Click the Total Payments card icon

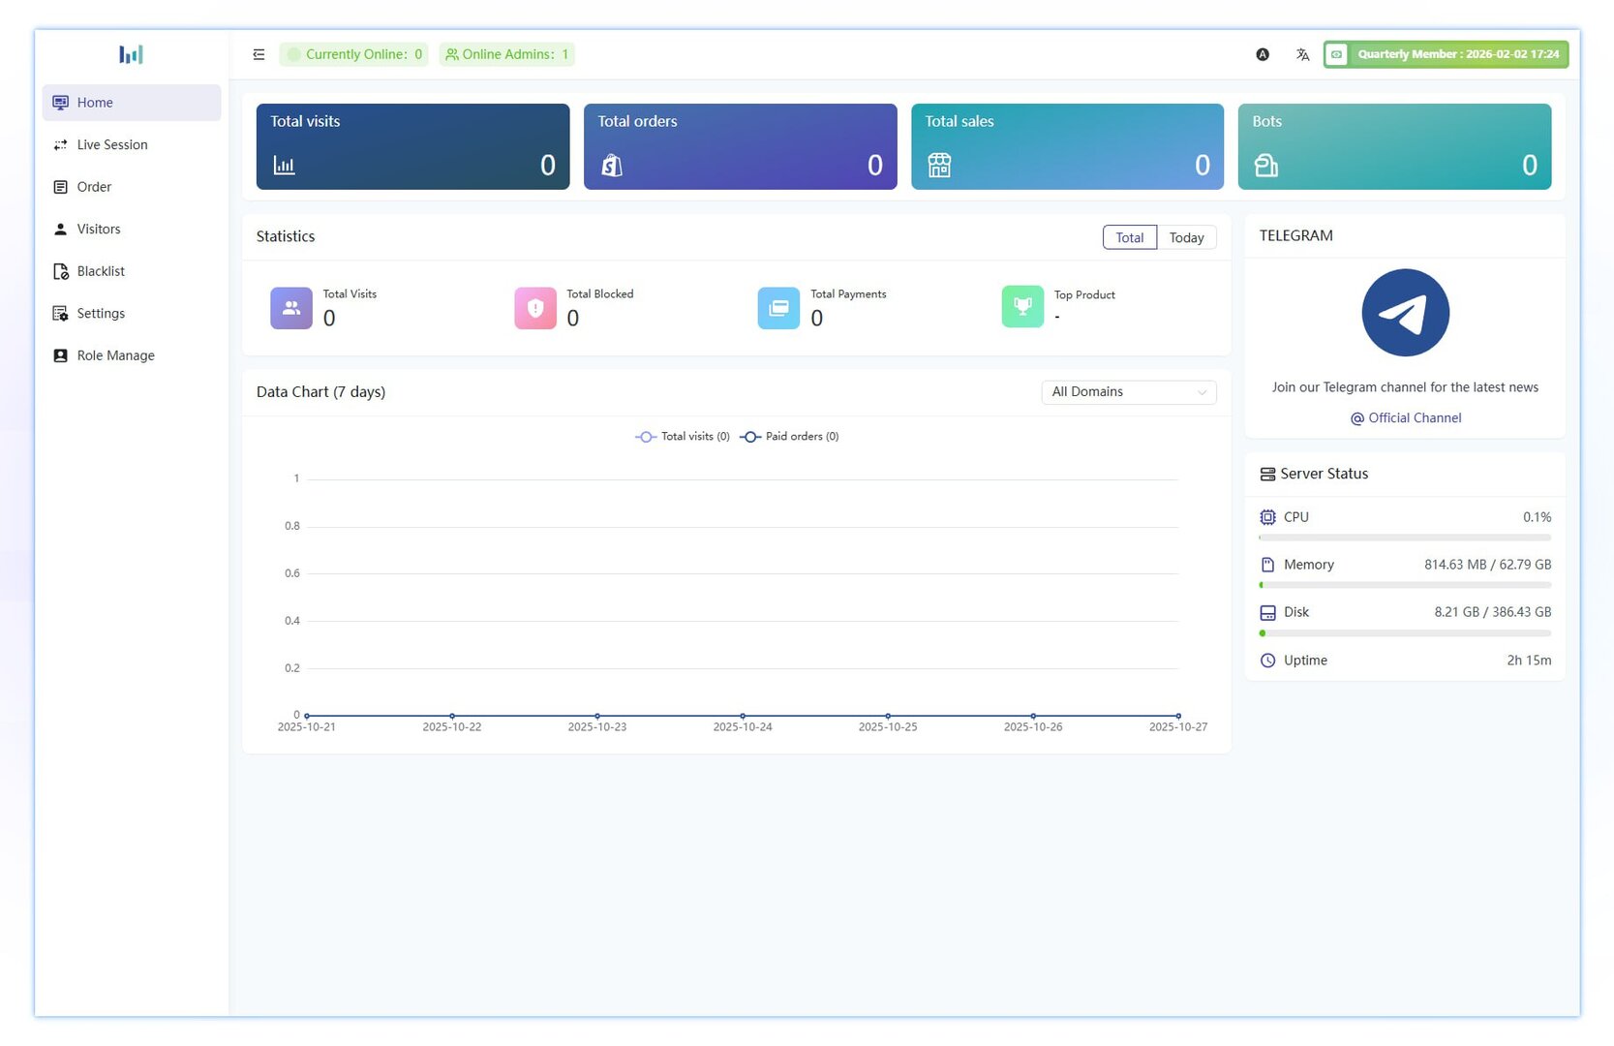point(778,308)
